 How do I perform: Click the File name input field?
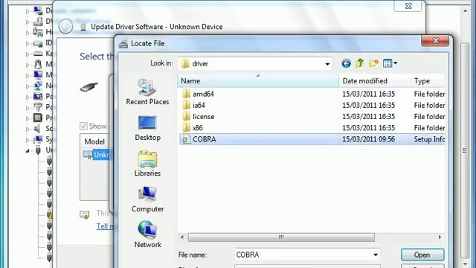click(303, 255)
